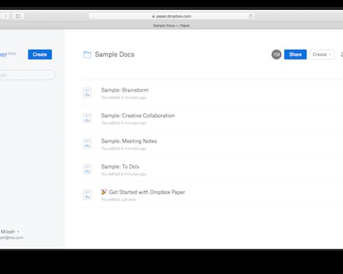This screenshot has height=274, width=343.
Task: Open Sample: Creative Collaboration document
Action: click(138, 115)
